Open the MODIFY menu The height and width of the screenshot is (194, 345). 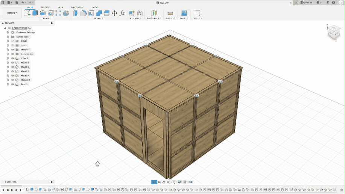(x=99, y=18)
